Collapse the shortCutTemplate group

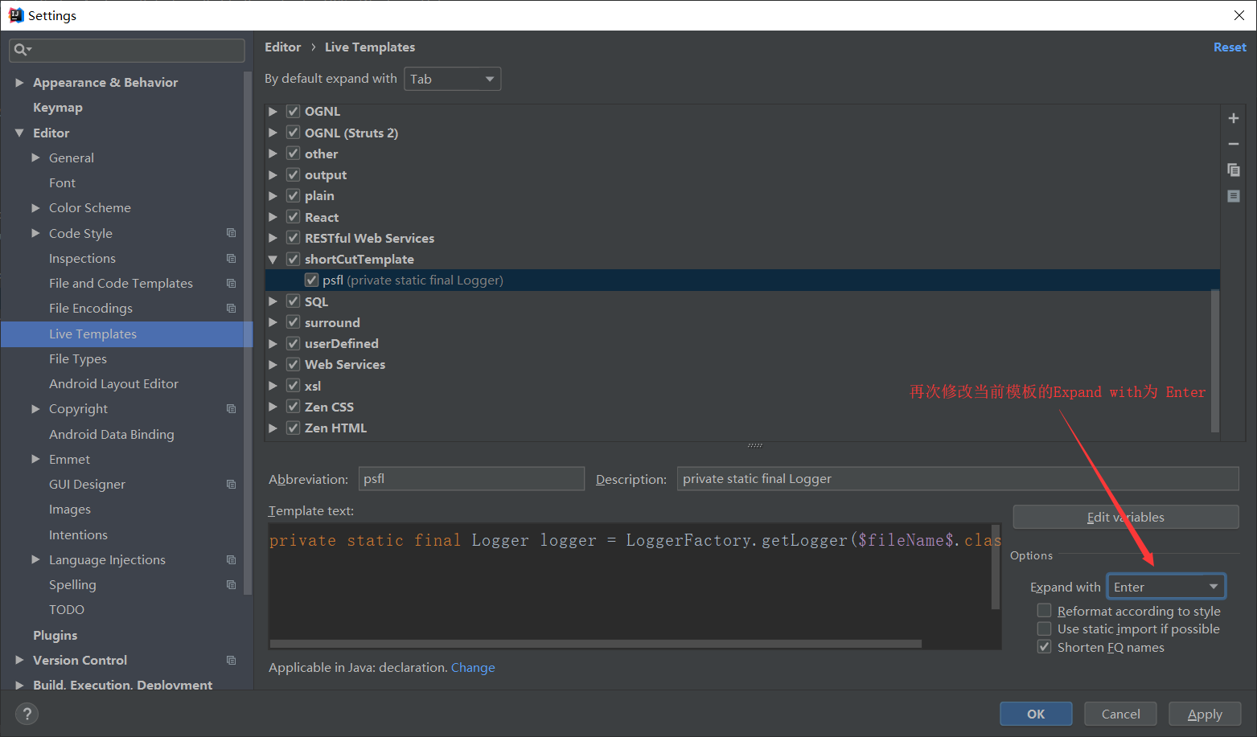(273, 259)
